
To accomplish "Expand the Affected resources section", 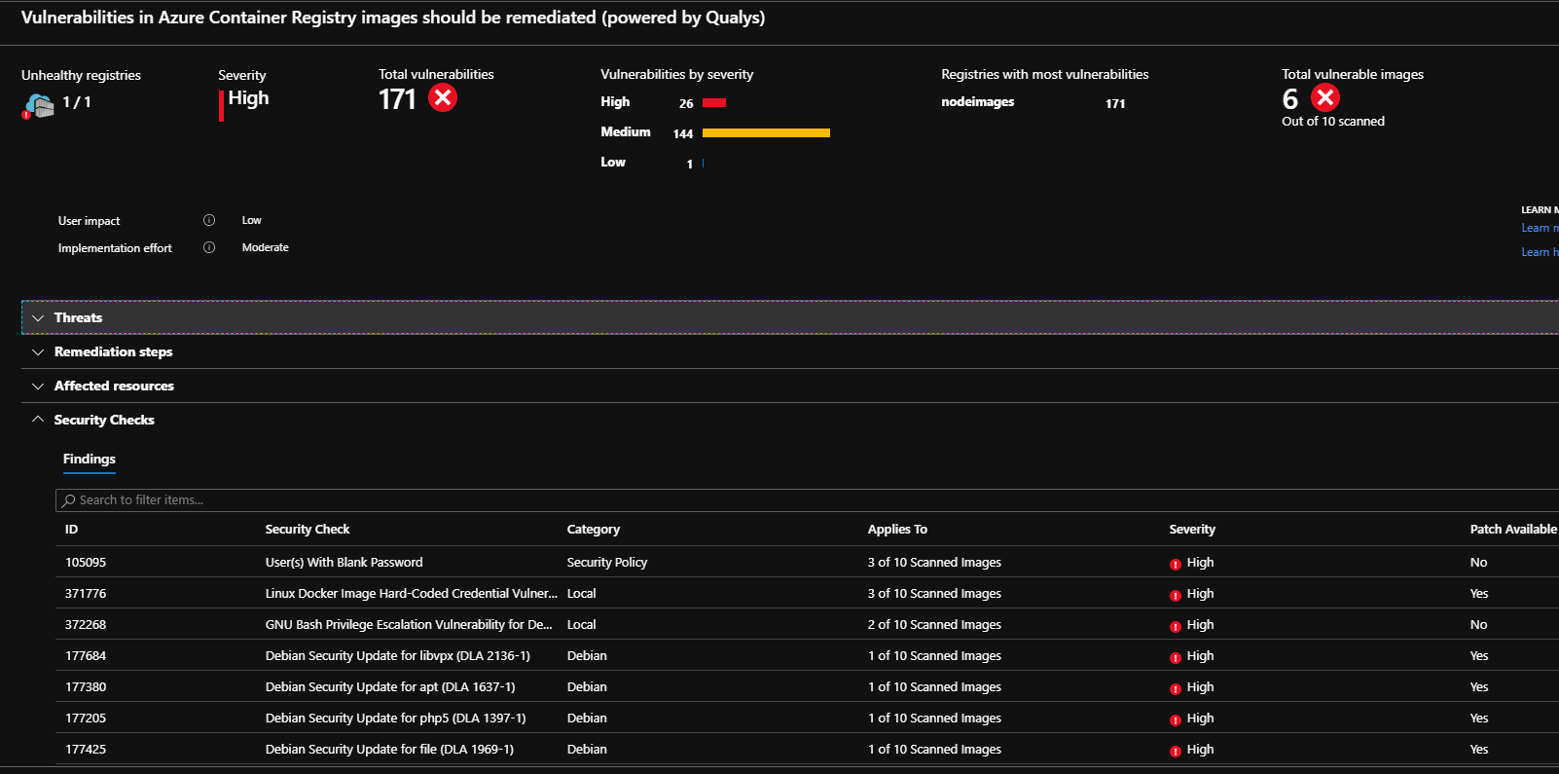I will tap(790, 386).
